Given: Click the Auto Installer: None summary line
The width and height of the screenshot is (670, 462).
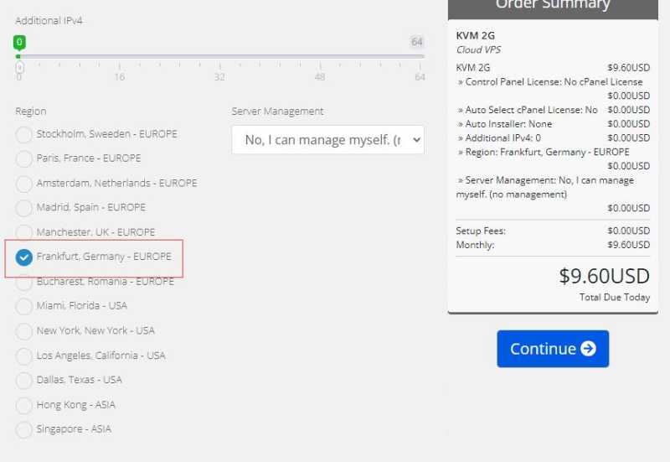Looking at the screenshot, I should 505,124.
